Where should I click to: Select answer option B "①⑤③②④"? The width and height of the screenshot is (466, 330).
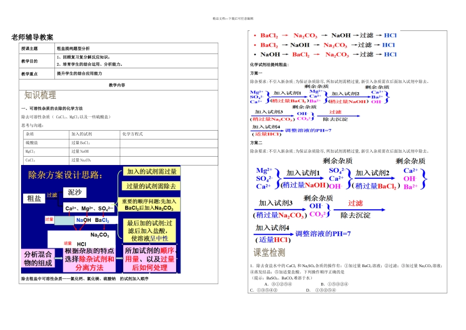335,284
